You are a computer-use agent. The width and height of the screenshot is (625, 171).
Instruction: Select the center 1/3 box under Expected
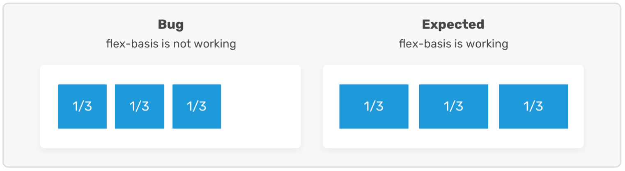tap(453, 106)
